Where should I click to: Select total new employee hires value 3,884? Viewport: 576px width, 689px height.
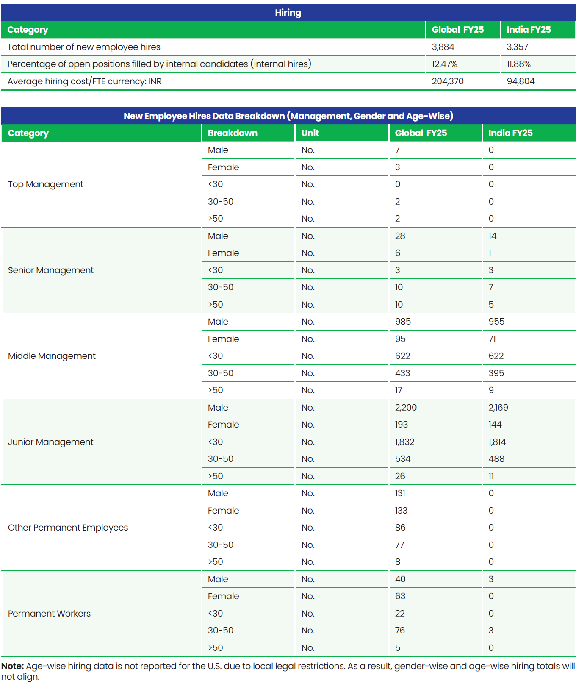pos(443,47)
